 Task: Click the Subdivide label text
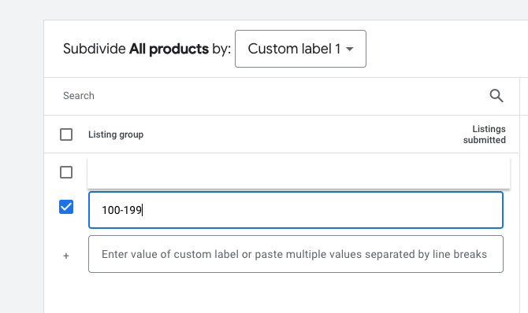click(x=95, y=49)
